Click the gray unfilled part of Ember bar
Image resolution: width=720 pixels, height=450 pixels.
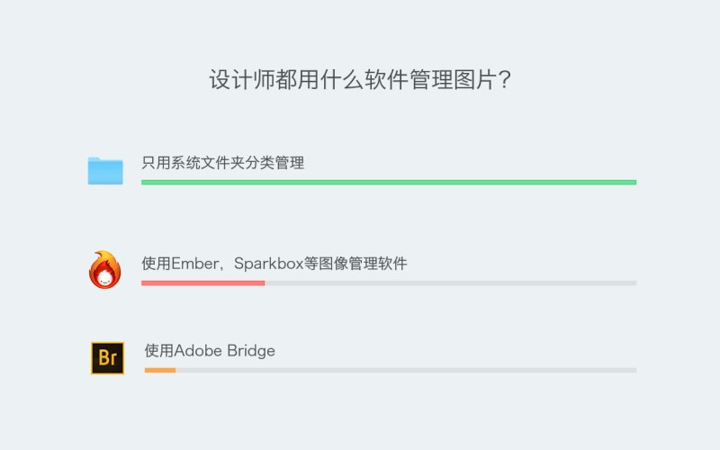(x=450, y=283)
